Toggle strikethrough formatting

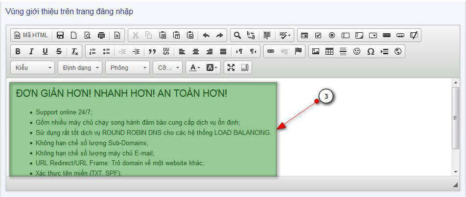[59, 52]
